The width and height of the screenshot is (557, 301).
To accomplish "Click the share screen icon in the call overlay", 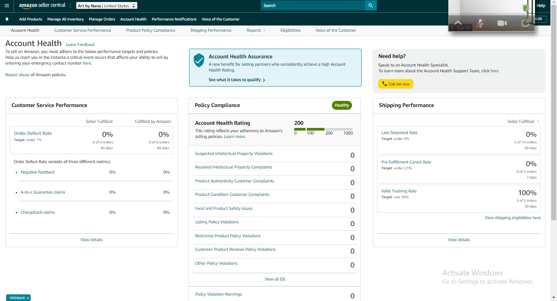I will pyautogui.click(x=525, y=23).
